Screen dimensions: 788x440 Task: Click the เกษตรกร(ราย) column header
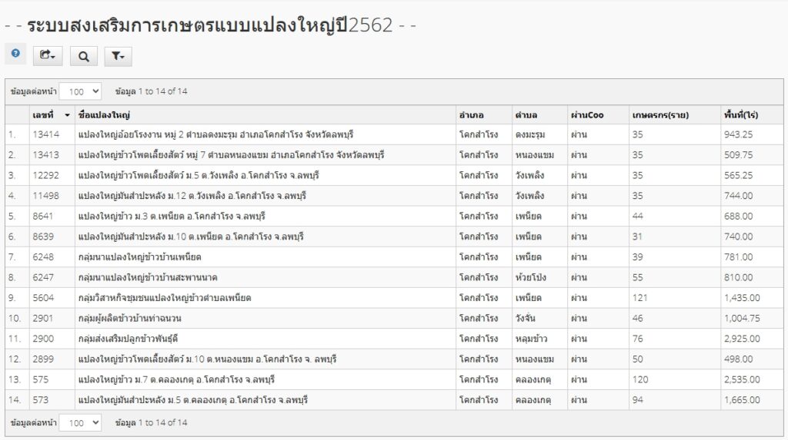click(659, 115)
